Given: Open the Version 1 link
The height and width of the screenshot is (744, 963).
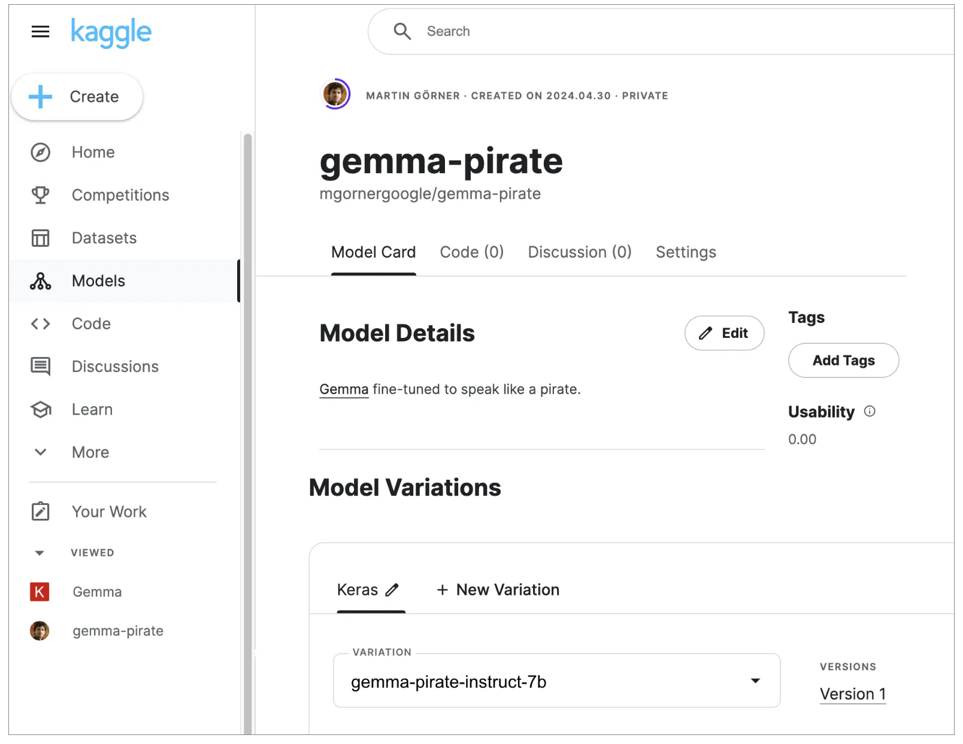Looking at the screenshot, I should pyautogui.click(x=852, y=694).
